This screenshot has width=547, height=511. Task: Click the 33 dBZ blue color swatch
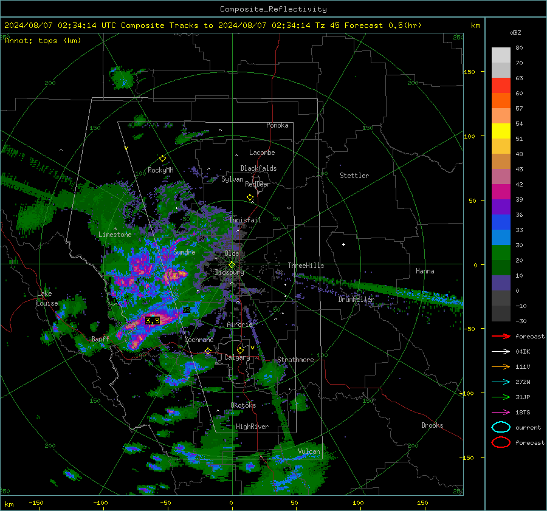point(501,222)
